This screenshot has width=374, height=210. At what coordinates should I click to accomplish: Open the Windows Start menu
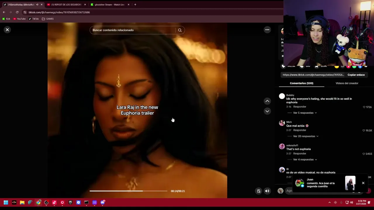pos(6,202)
